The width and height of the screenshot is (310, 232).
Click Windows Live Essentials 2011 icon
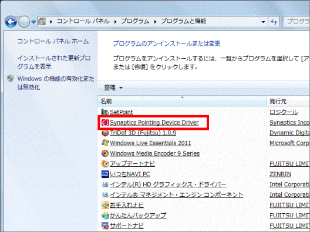click(105, 143)
